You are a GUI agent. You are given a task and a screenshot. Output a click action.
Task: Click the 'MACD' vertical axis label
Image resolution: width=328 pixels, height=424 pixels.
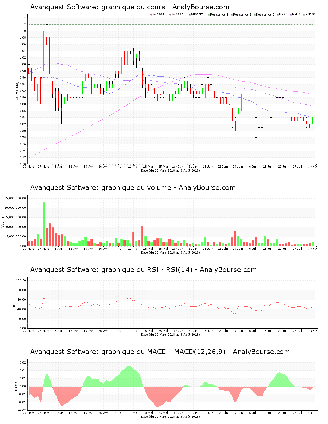(16, 386)
